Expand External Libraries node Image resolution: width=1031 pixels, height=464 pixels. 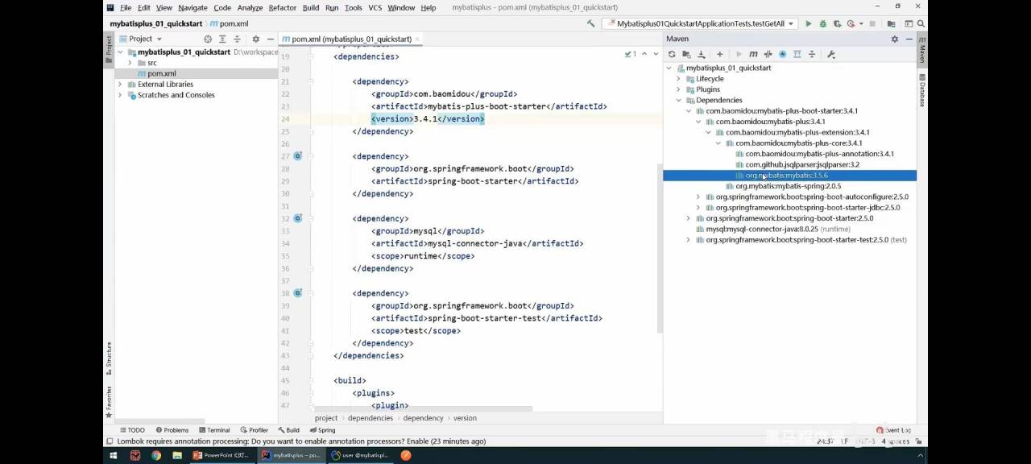point(120,84)
